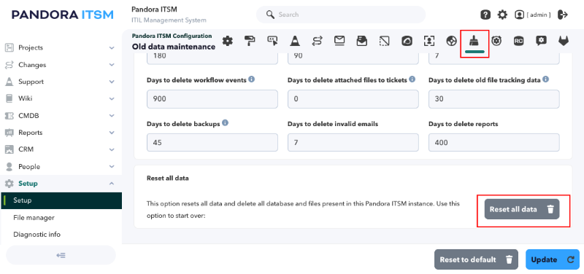
Task: Open the circular wheel icon tab
Action: 451,41
